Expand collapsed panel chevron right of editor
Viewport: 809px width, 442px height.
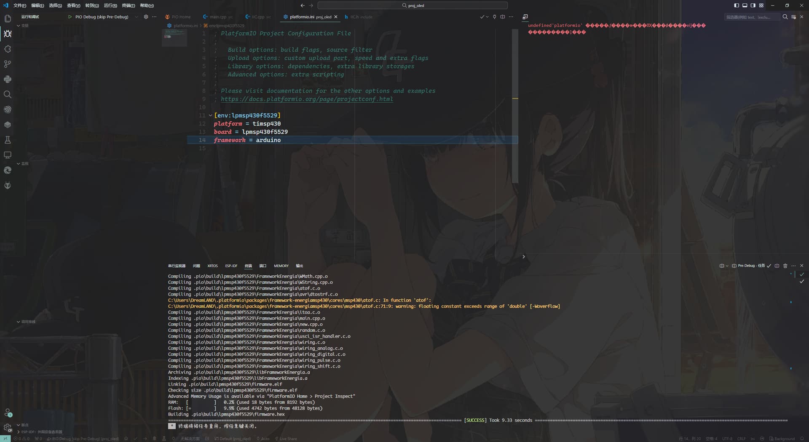(523, 256)
